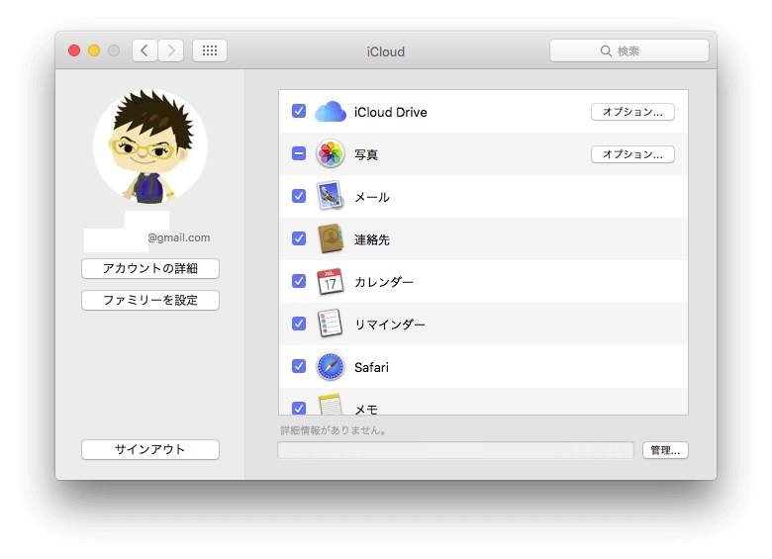
Task: Click the Mail stamp icon
Action: [330, 196]
